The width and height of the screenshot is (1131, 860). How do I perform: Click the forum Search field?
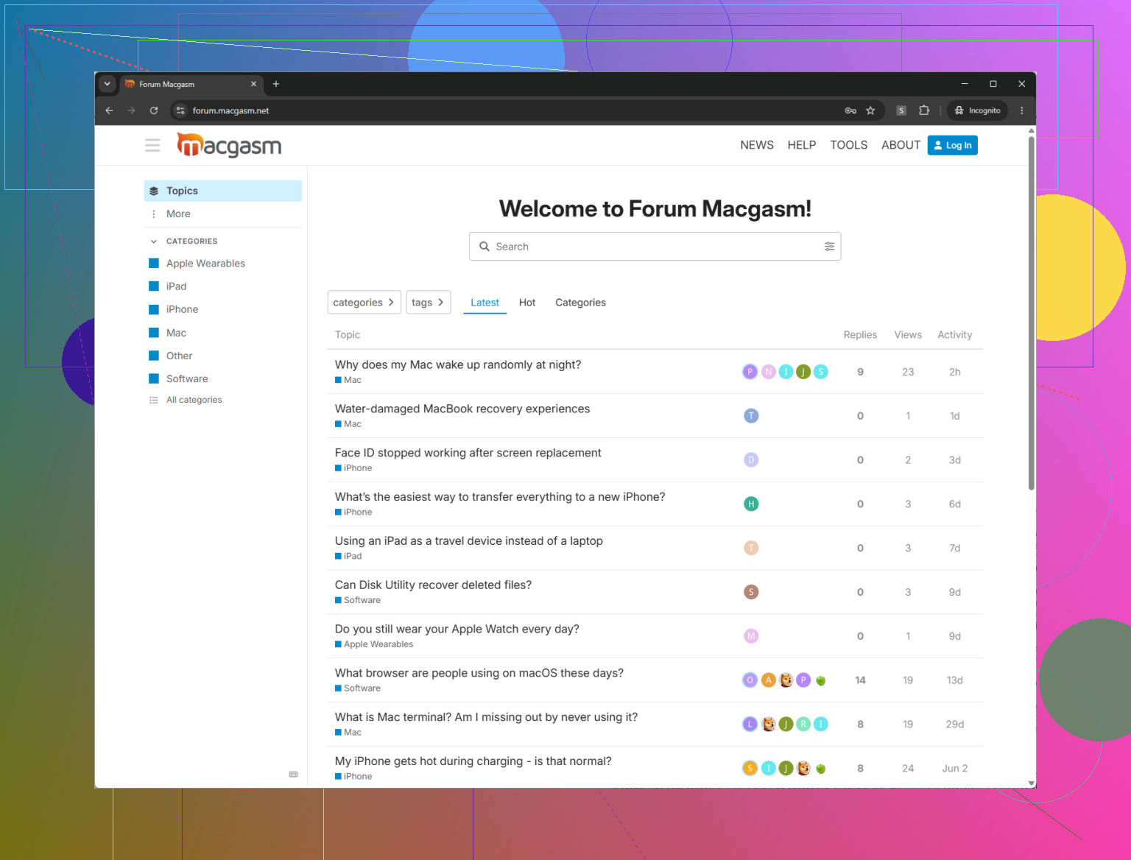[655, 247]
